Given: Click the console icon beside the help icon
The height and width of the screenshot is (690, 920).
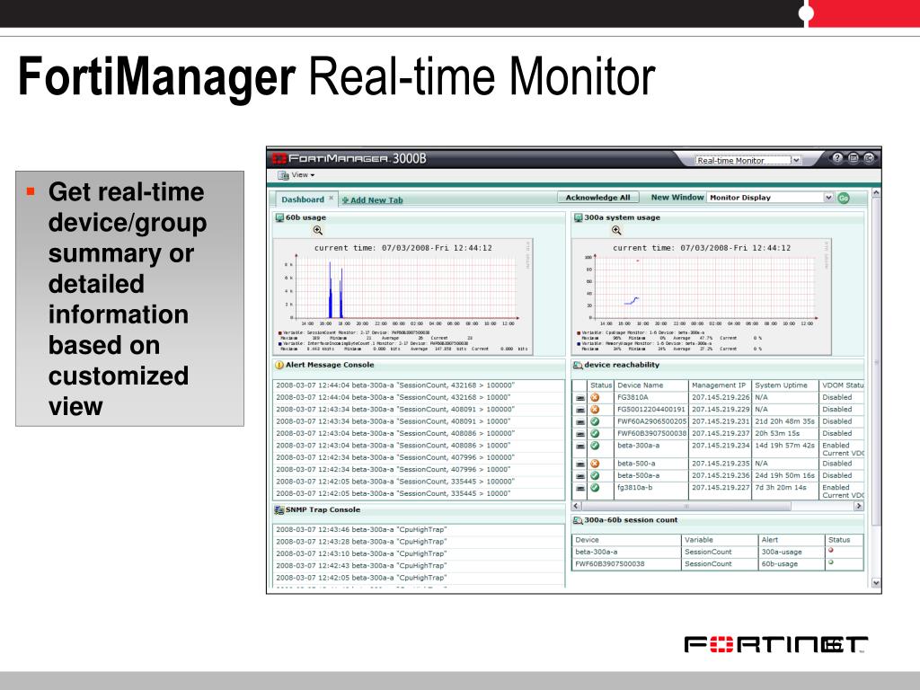Looking at the screenshot, I should (x=854, y=157).
